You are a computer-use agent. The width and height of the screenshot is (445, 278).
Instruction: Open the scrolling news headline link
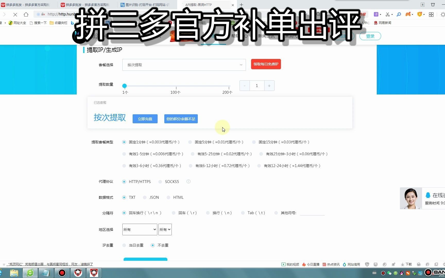pos(50,264)
